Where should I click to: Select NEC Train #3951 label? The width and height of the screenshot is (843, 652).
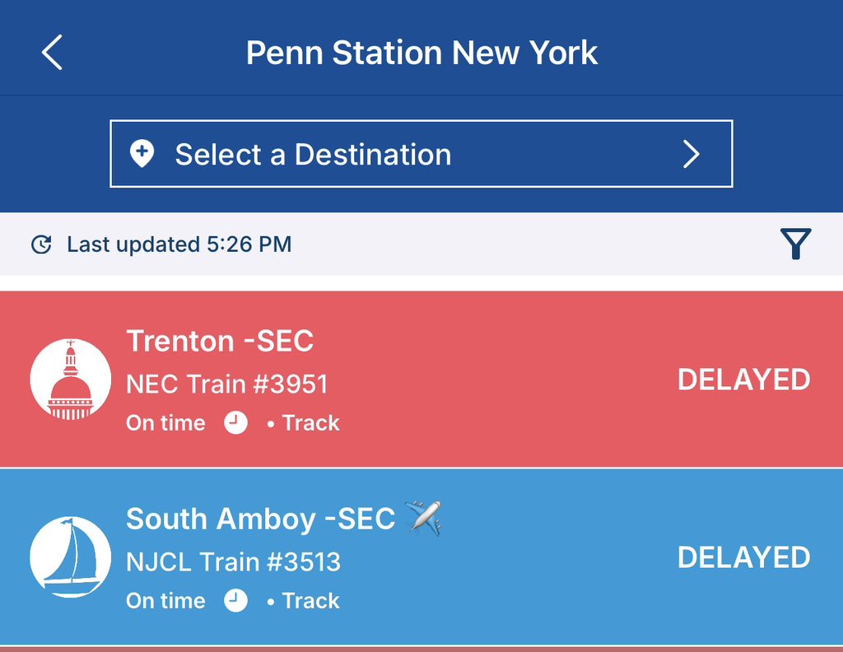point(227,384)
